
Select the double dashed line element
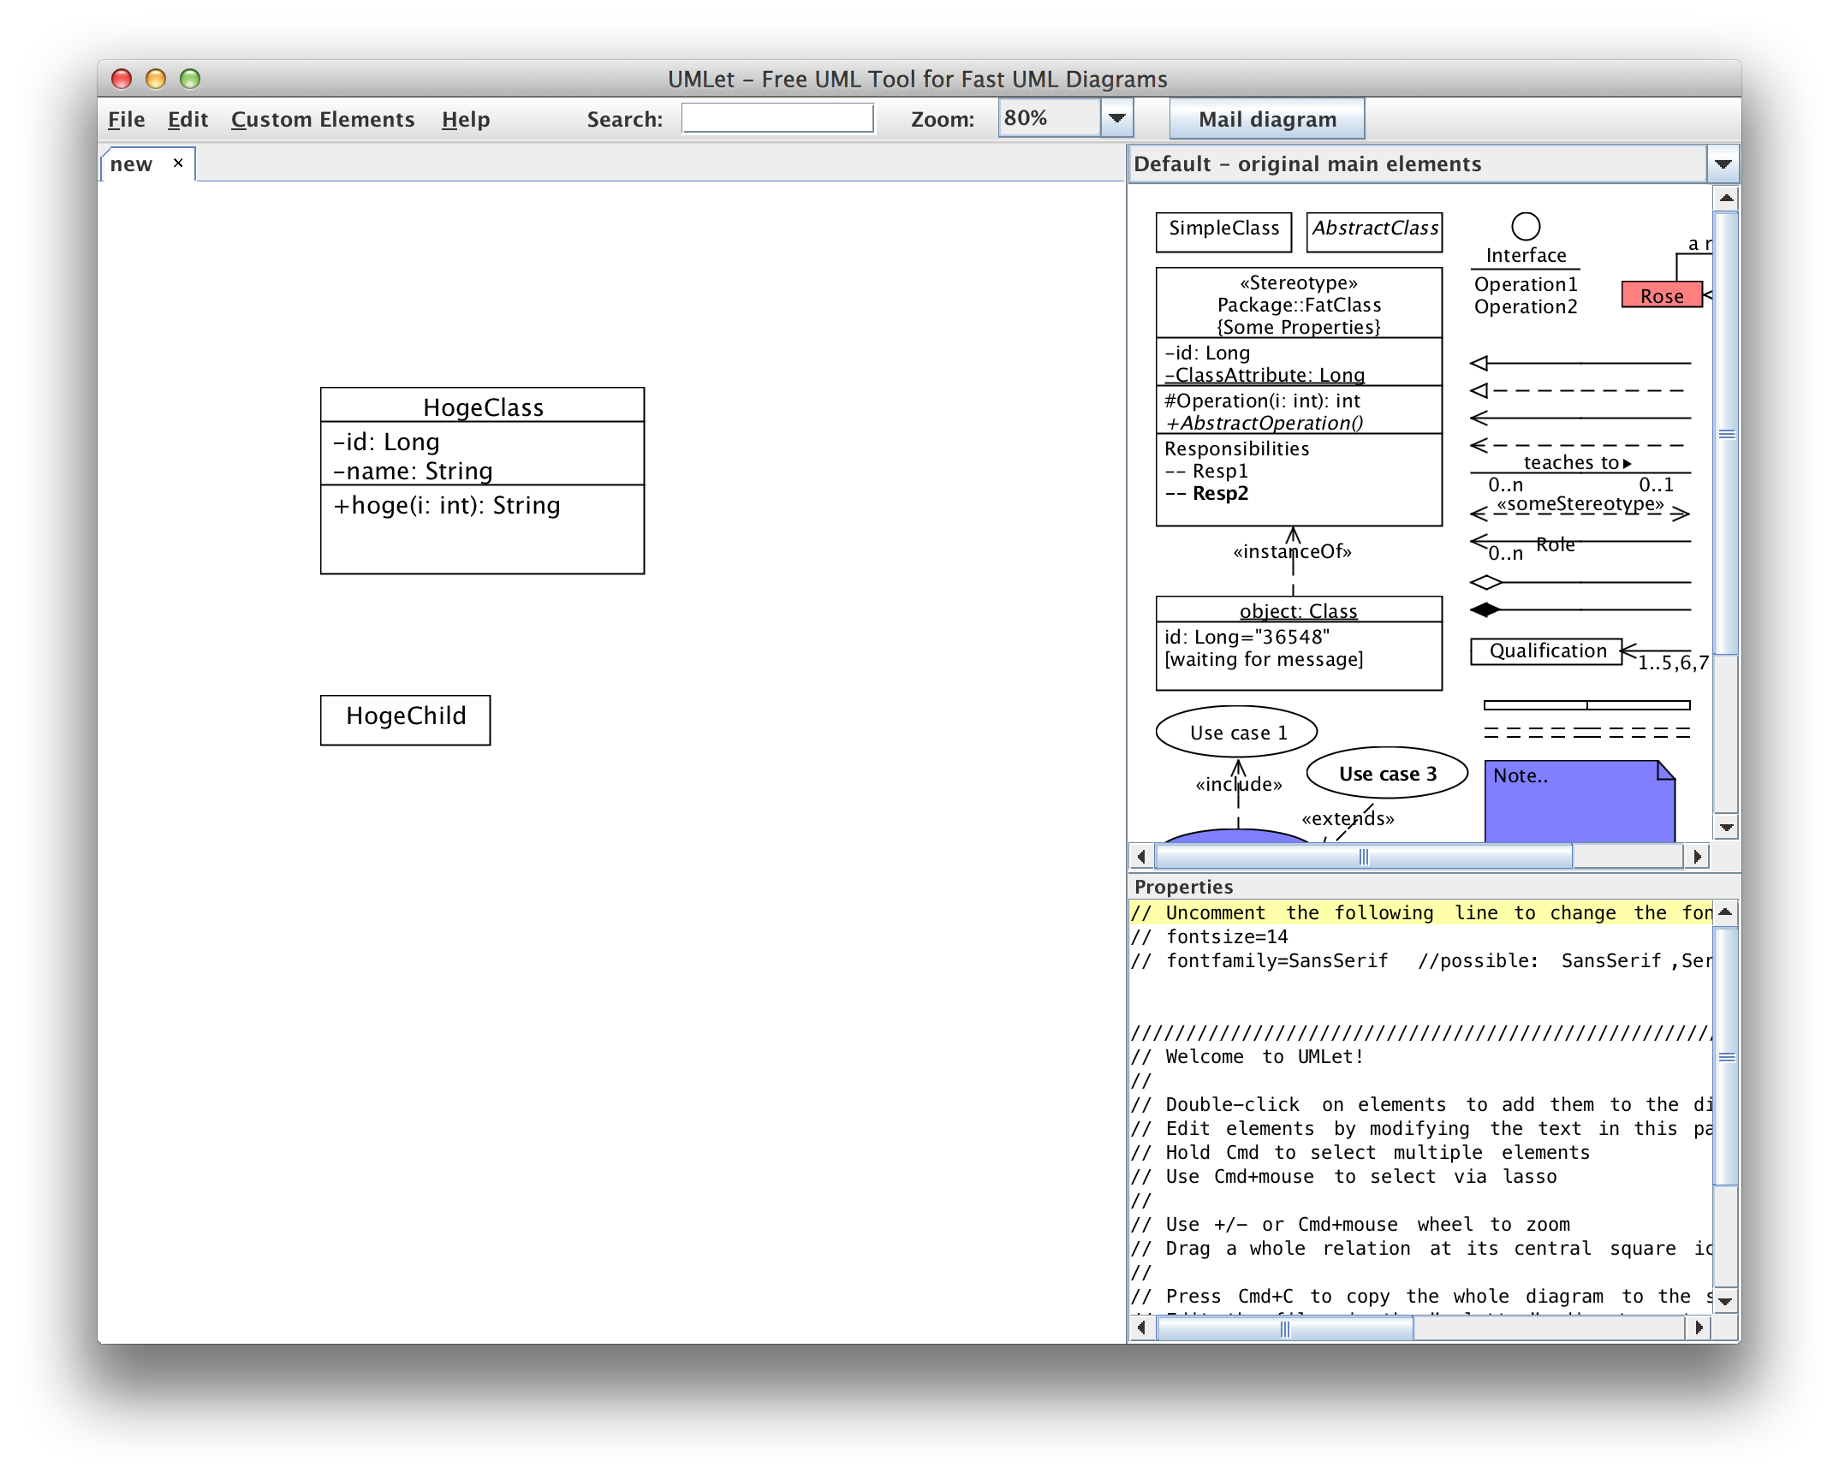pyautogui.click(x=1586, y=733)
